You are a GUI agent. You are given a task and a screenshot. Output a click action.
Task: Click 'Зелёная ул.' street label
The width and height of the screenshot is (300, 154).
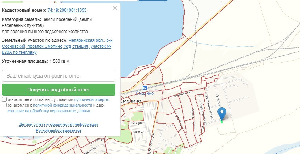[193, 117]
